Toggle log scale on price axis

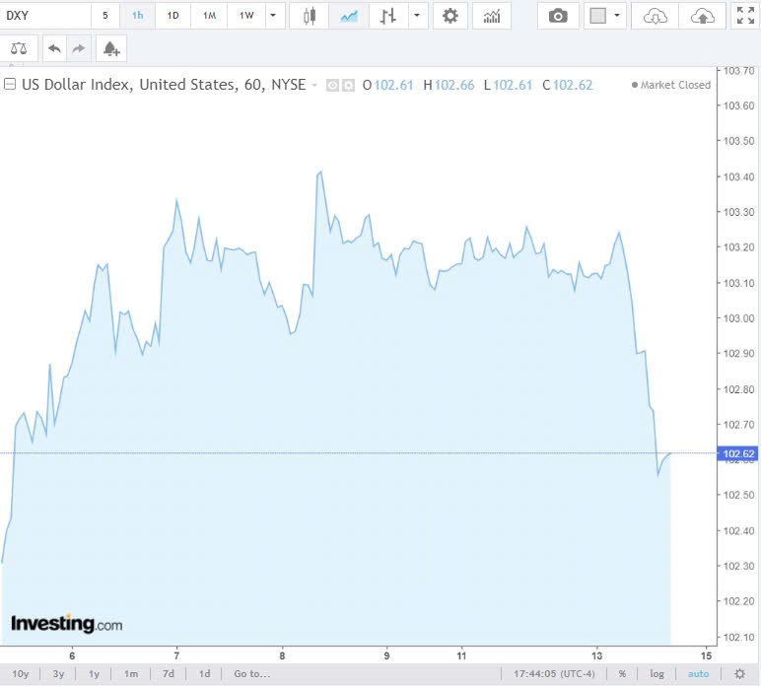tap(657, 674)
